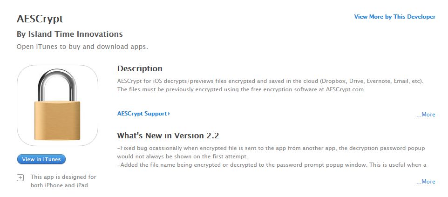This screenshot has height=197, width=448.
Task: Click the AESCrypt app title heading
Action: 40,19
